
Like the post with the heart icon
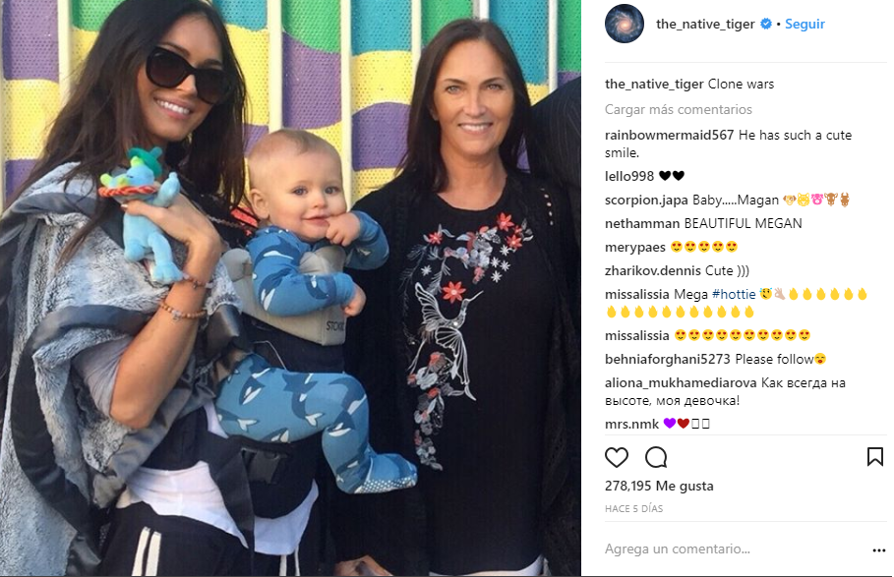click(617, 457)
